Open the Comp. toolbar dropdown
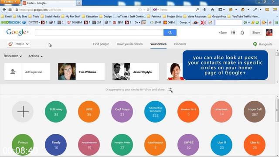 [x=184, y=22]
